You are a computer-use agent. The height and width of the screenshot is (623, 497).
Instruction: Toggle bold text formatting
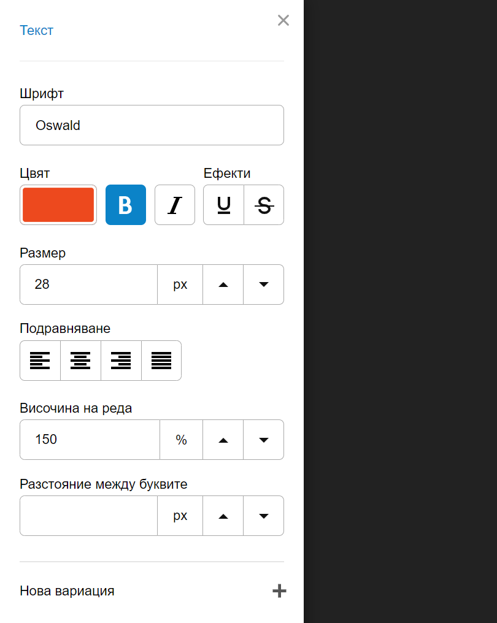tap(126, 205)
